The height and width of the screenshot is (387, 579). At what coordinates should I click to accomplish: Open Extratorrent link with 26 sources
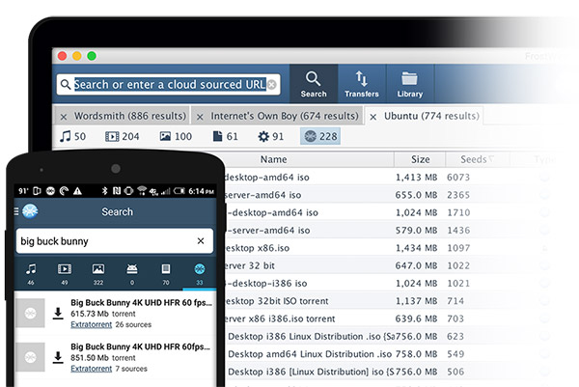coord(92,324)
